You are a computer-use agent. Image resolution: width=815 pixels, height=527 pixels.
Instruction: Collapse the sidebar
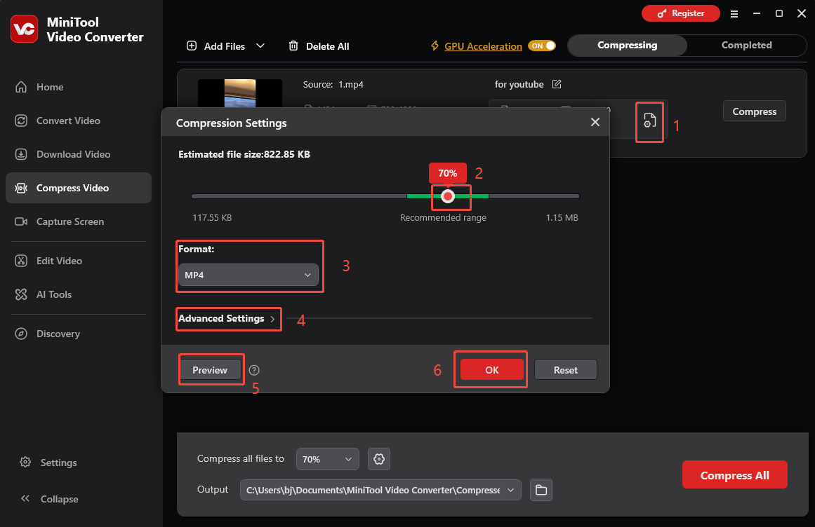[x=49, y=499]
